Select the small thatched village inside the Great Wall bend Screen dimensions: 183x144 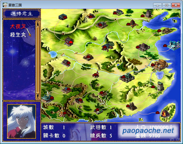(91, 16)
